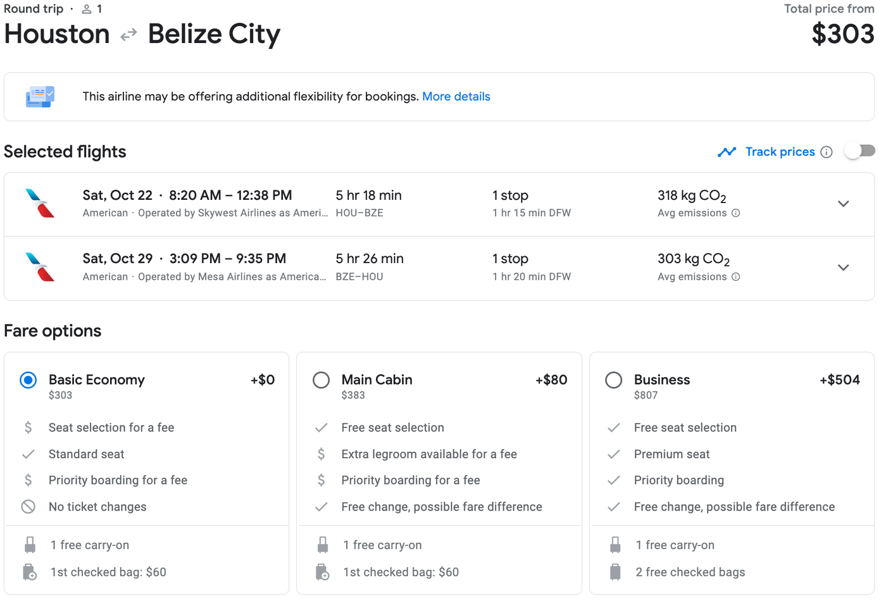Choose the Main Cabin fare radio button

click(321, 380)
